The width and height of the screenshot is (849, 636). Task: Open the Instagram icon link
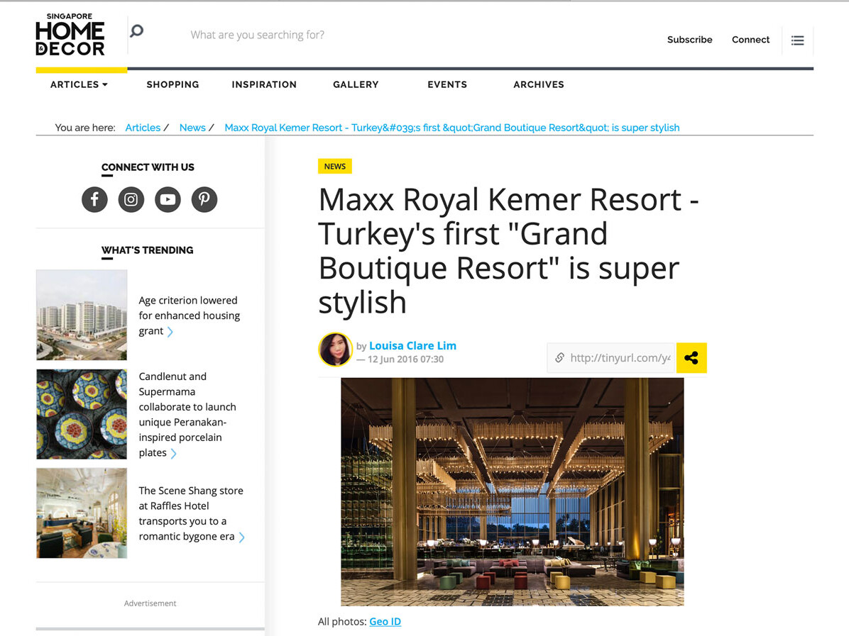[x=131, y=199]
